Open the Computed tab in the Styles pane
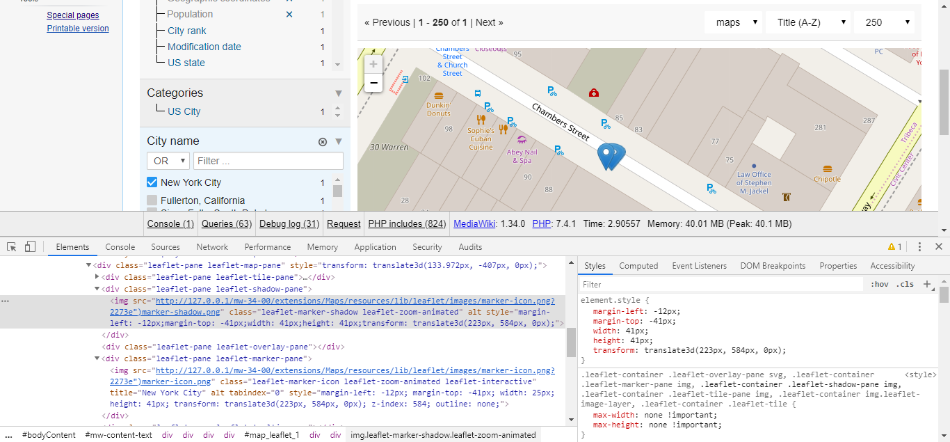950x442 pixels. (x=638, y=265)
